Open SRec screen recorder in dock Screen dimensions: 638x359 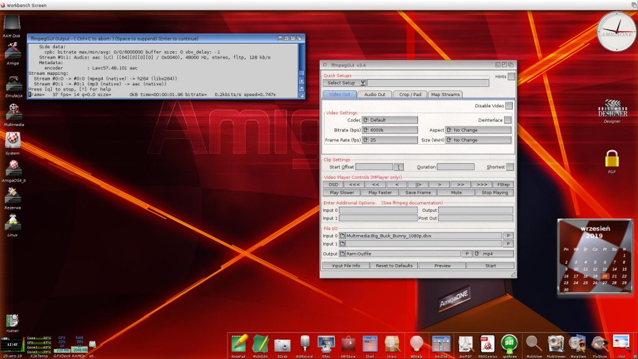pos(326,344)
